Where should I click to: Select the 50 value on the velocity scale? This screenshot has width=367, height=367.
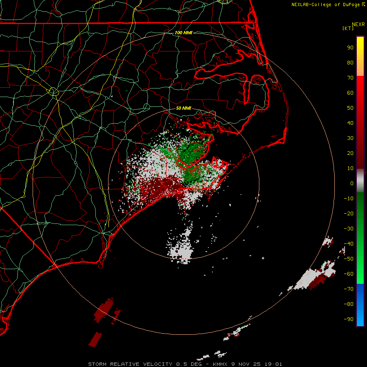350,108
